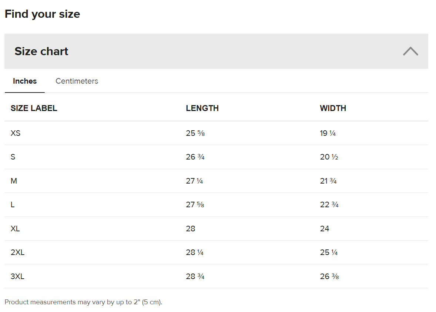Click the LENGTH column header
Viewport: 436px width, 312px height.
pyautogui.click(x=202, y=108)
